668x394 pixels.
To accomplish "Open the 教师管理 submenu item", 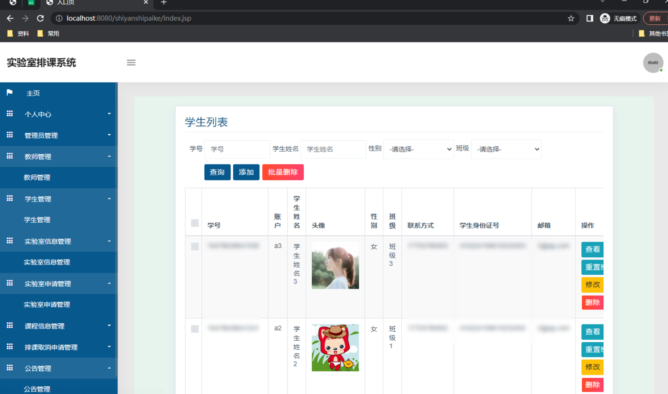I will tap(37, 177).
